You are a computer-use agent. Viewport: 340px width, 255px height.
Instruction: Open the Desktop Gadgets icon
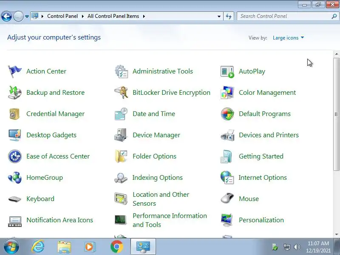click(x=15, y=135)
